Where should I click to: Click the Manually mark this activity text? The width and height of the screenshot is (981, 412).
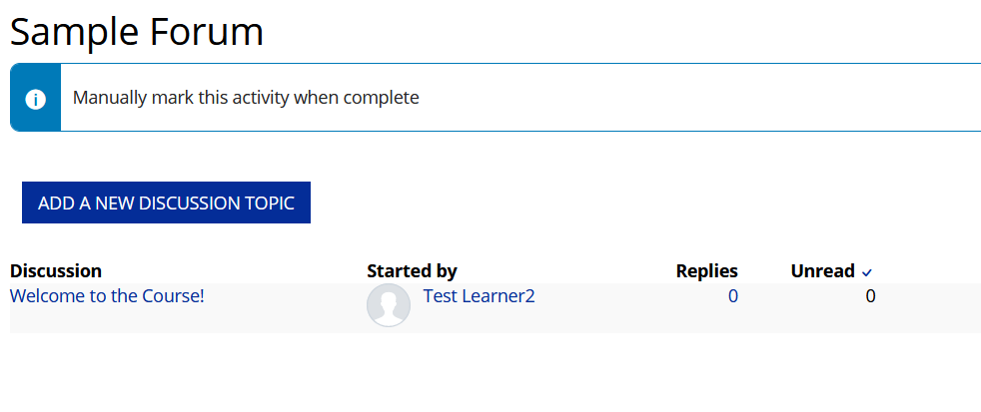tap(246, 98)
